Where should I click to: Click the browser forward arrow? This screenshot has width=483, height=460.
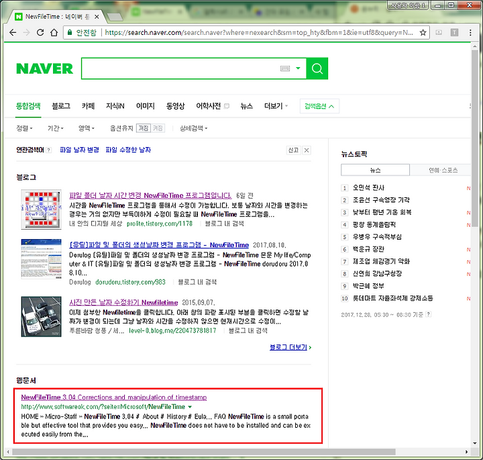coord(26,32)
